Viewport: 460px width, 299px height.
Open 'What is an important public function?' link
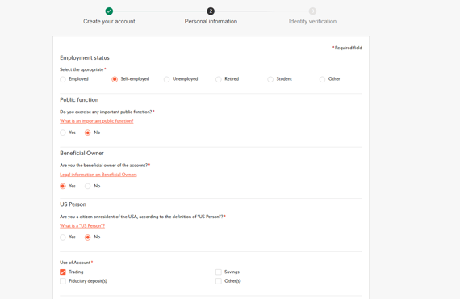coord(97,121)
